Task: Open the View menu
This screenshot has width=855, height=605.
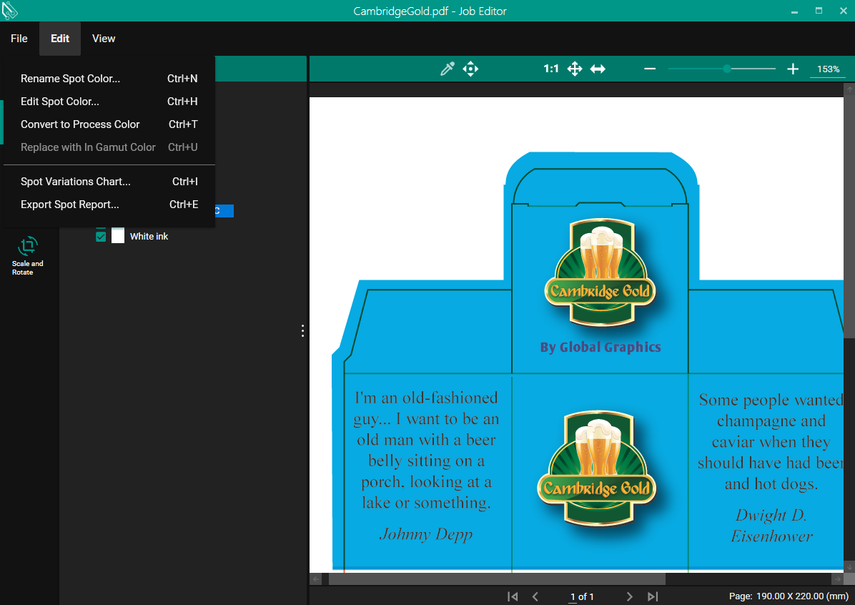Action: [104, 39]
